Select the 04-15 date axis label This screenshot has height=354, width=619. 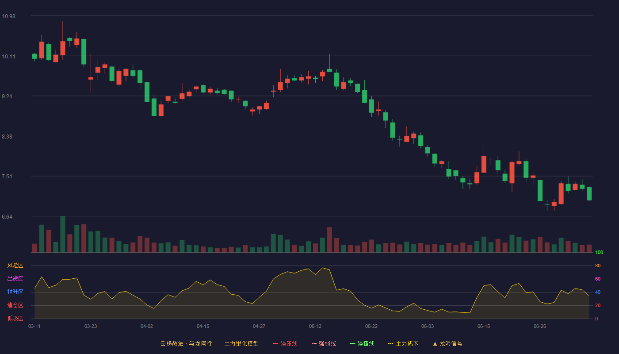[x=203, y=326]
